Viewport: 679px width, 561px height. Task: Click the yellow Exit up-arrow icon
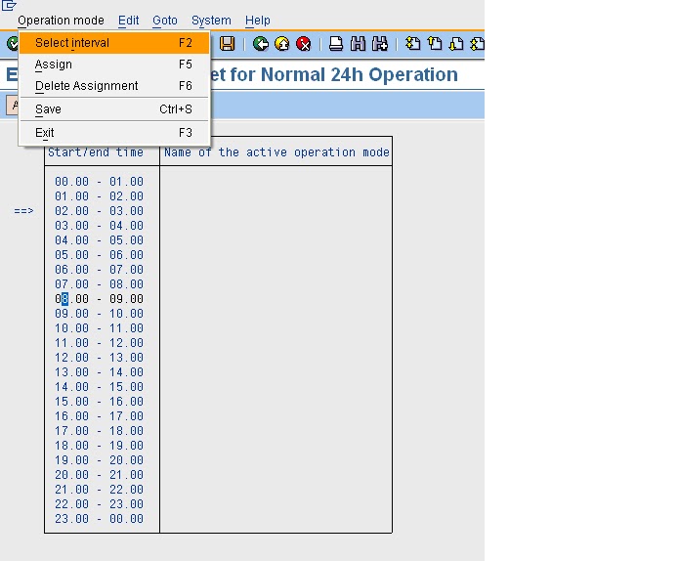282,44
